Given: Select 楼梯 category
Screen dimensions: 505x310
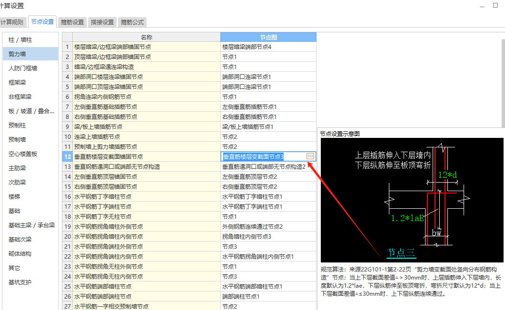Looking at the screenshot, I should point(30,196).
